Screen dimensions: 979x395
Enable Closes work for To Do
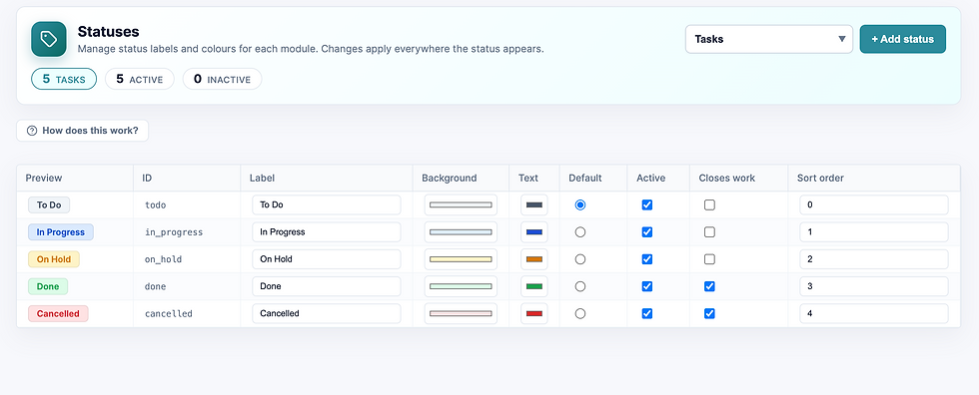pos(709,204)
